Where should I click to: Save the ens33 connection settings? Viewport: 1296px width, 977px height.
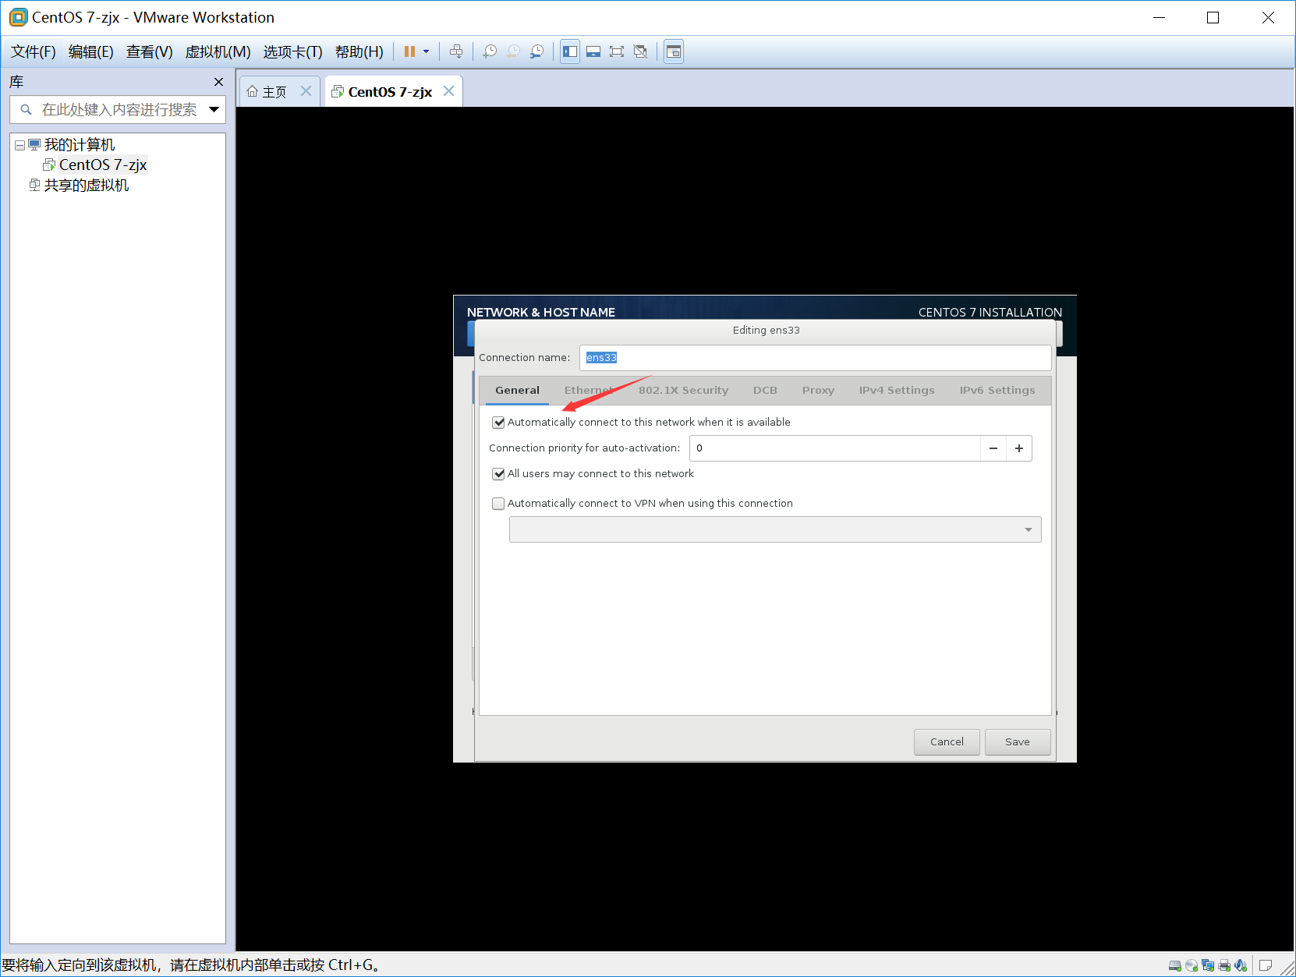(1018, 742)
